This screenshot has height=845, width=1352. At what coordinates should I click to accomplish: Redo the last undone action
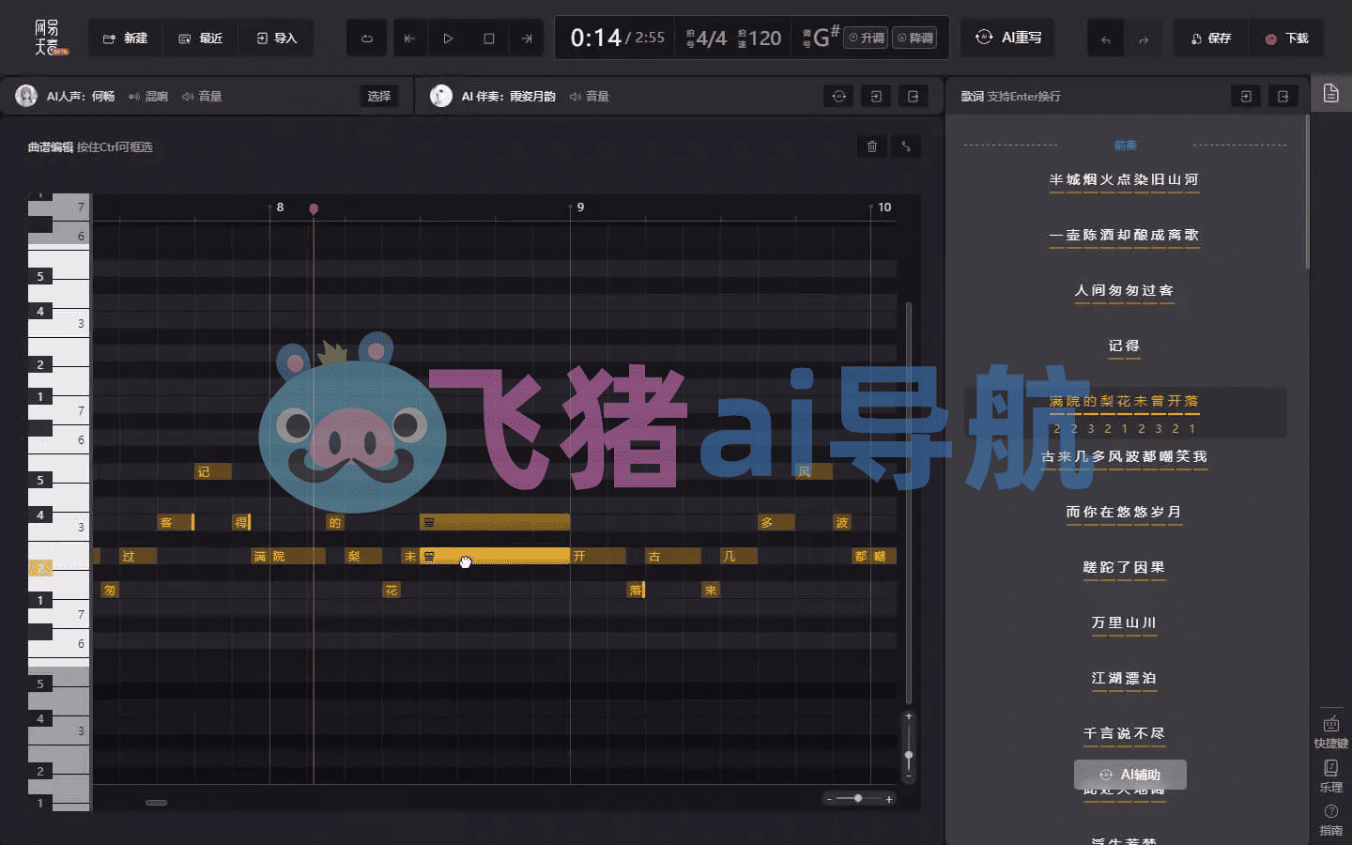[x=1143, y=39]
